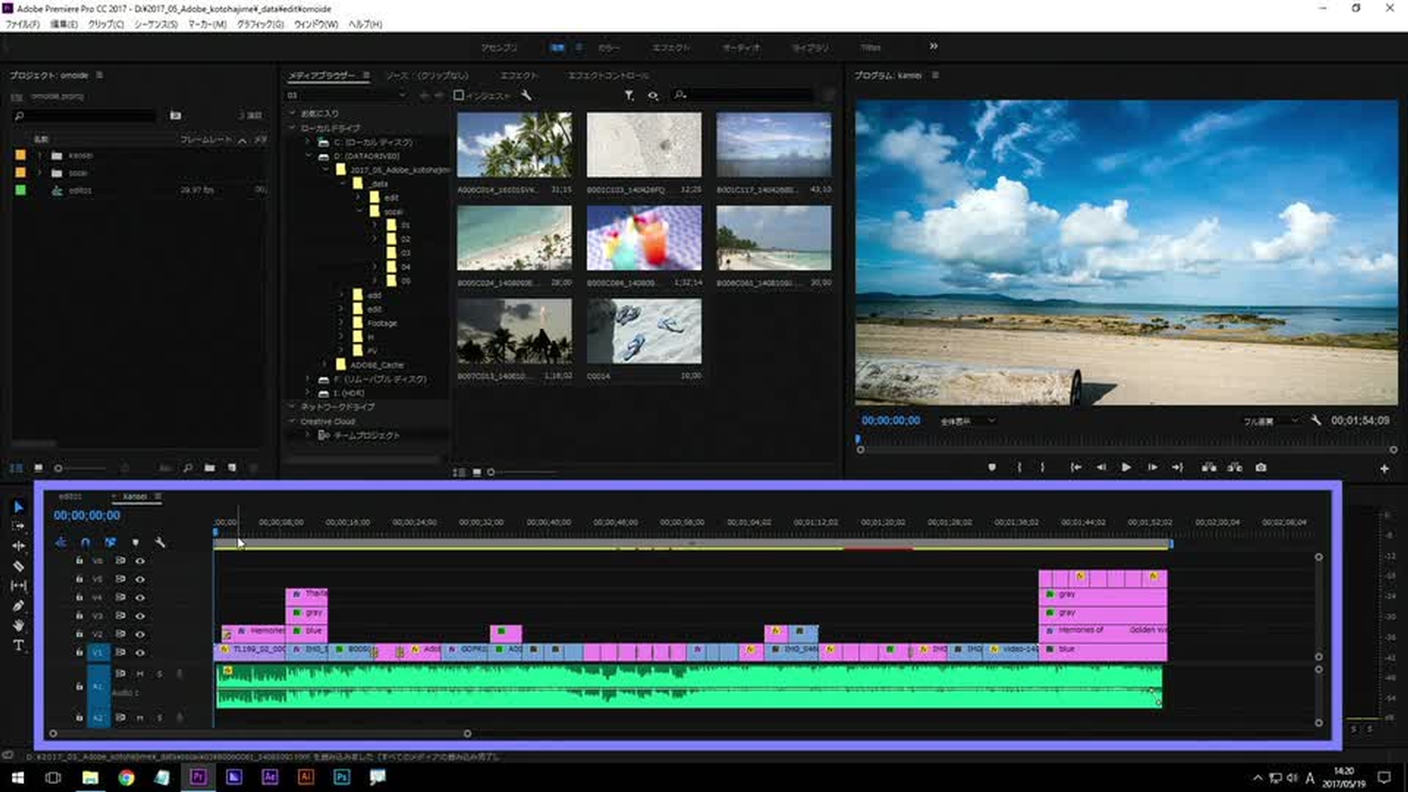Select the cocktail drinks clip thumbnail

pyautogui.click(x=644, y=238)
